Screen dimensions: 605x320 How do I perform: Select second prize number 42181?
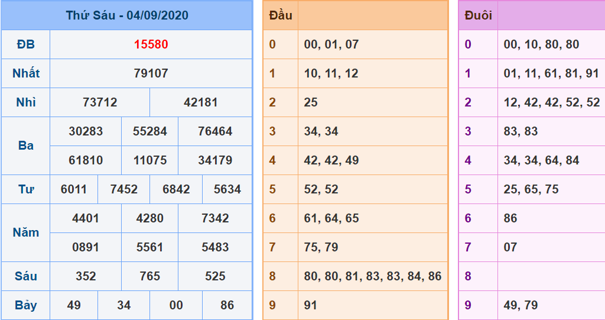point(201,102)
